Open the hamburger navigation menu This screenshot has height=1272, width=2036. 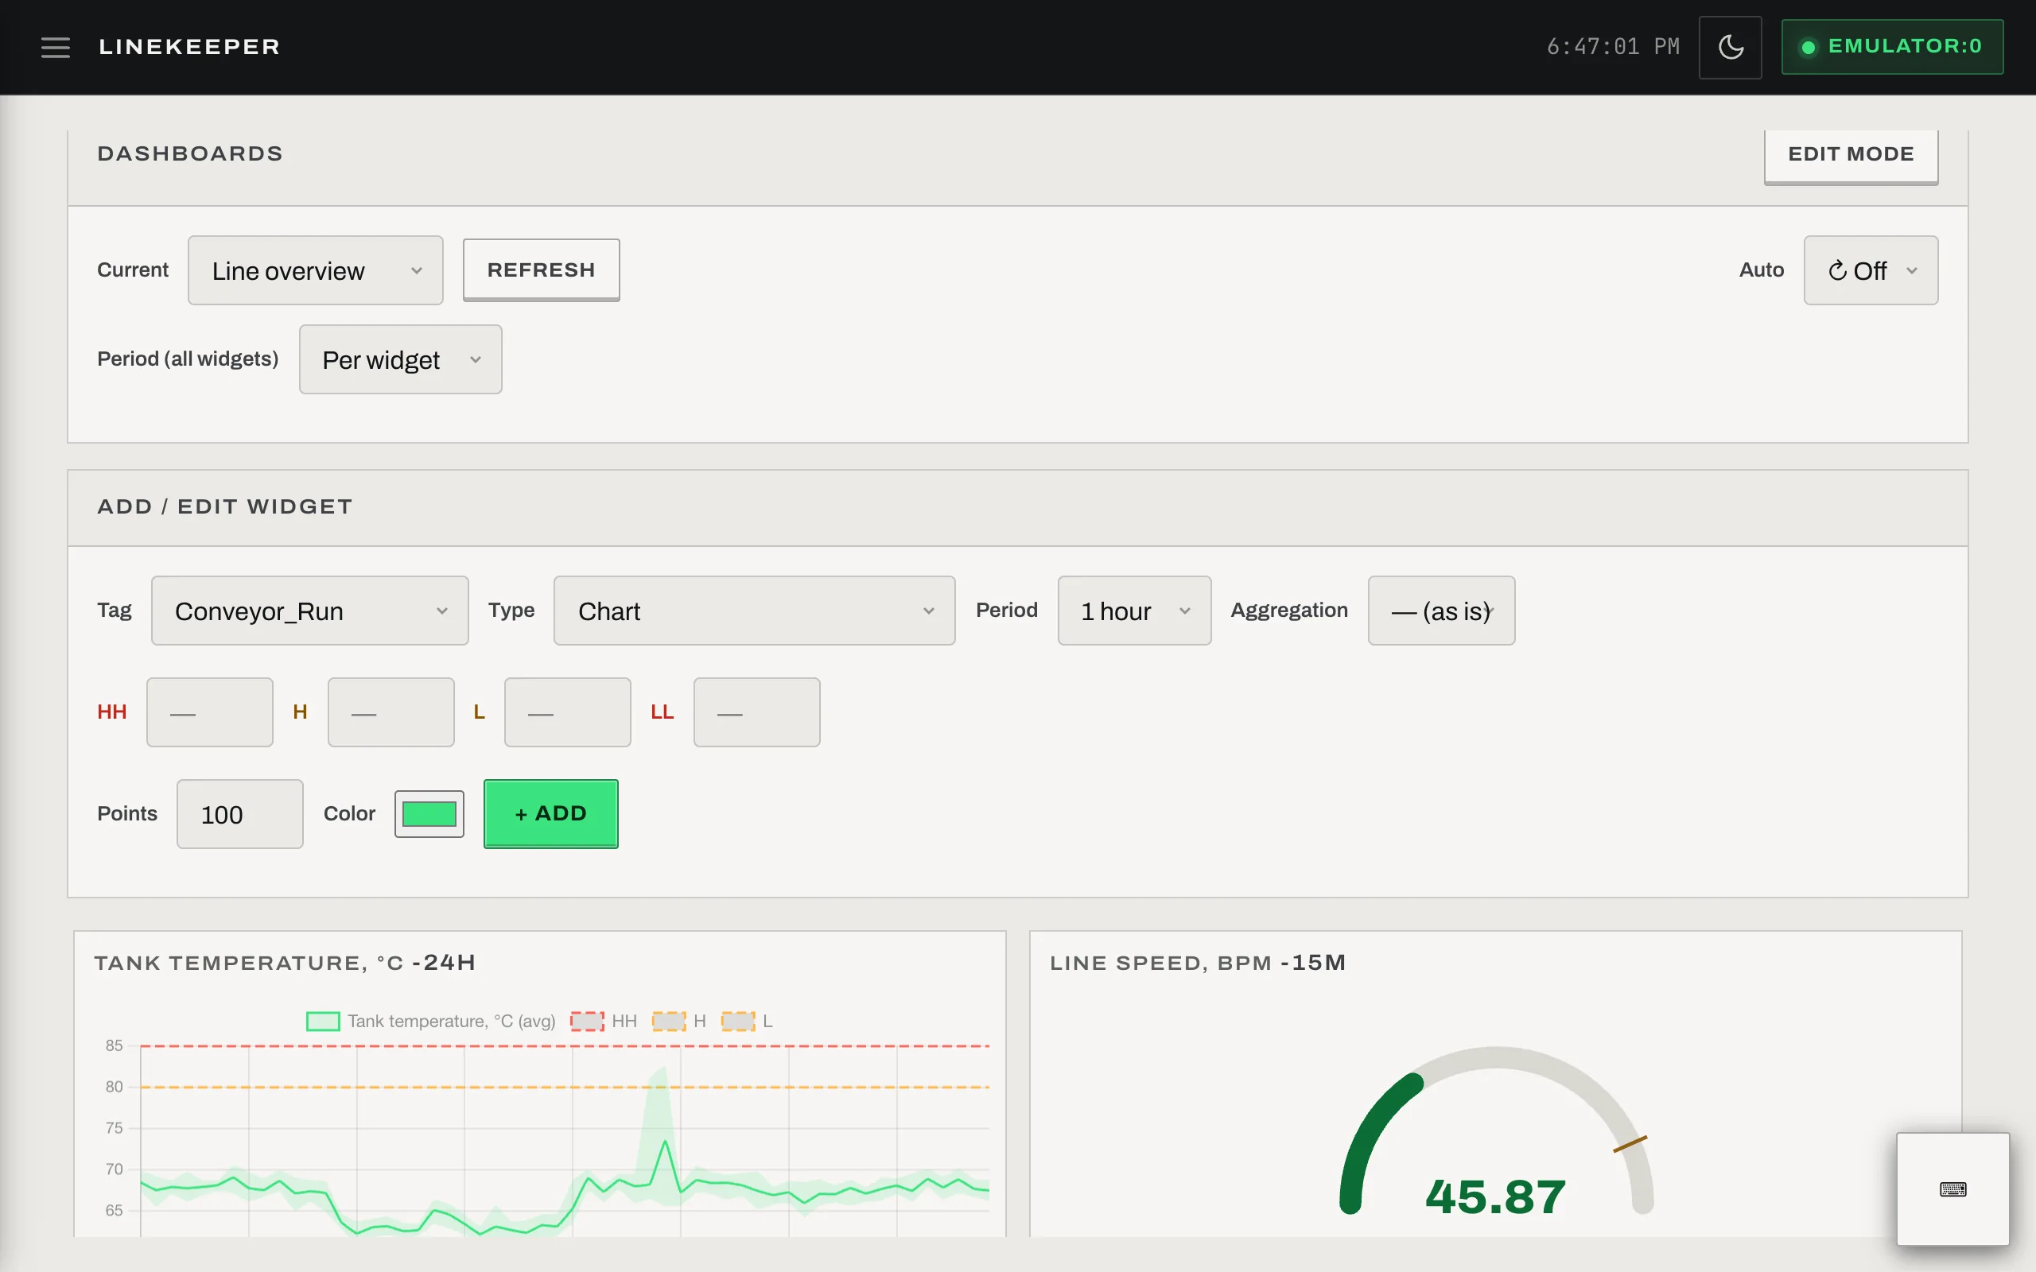coord(56,47)
